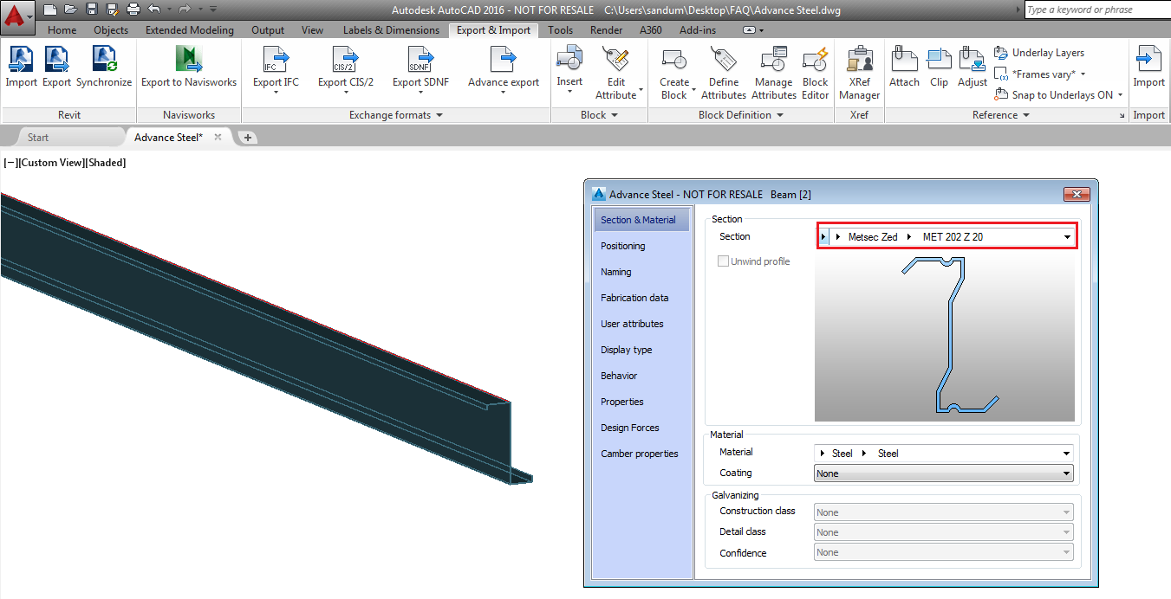1171x599 pixels.
Task: Expand the Exchange formats panel
Action: [x=396, y=115]
